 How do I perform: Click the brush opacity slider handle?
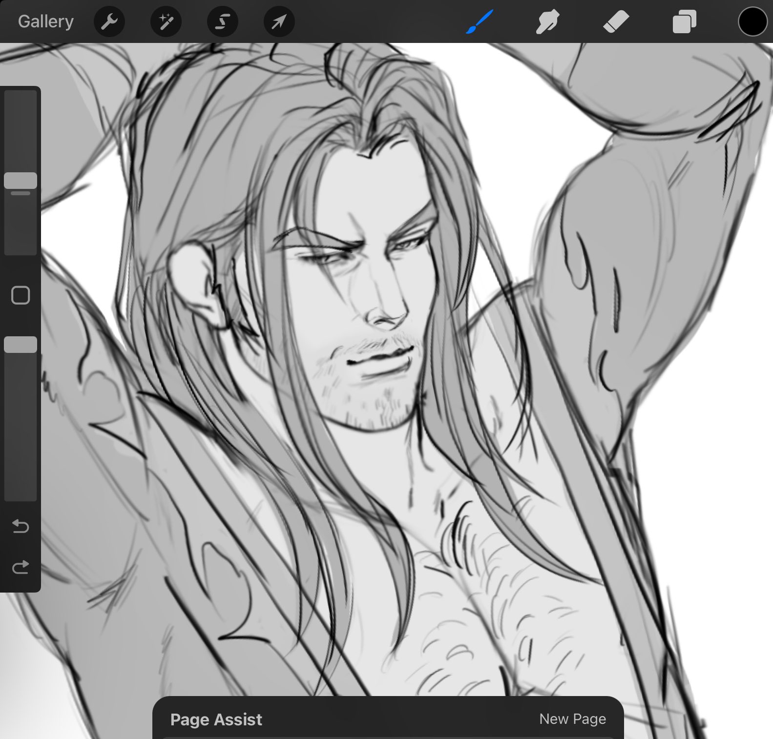21,345
